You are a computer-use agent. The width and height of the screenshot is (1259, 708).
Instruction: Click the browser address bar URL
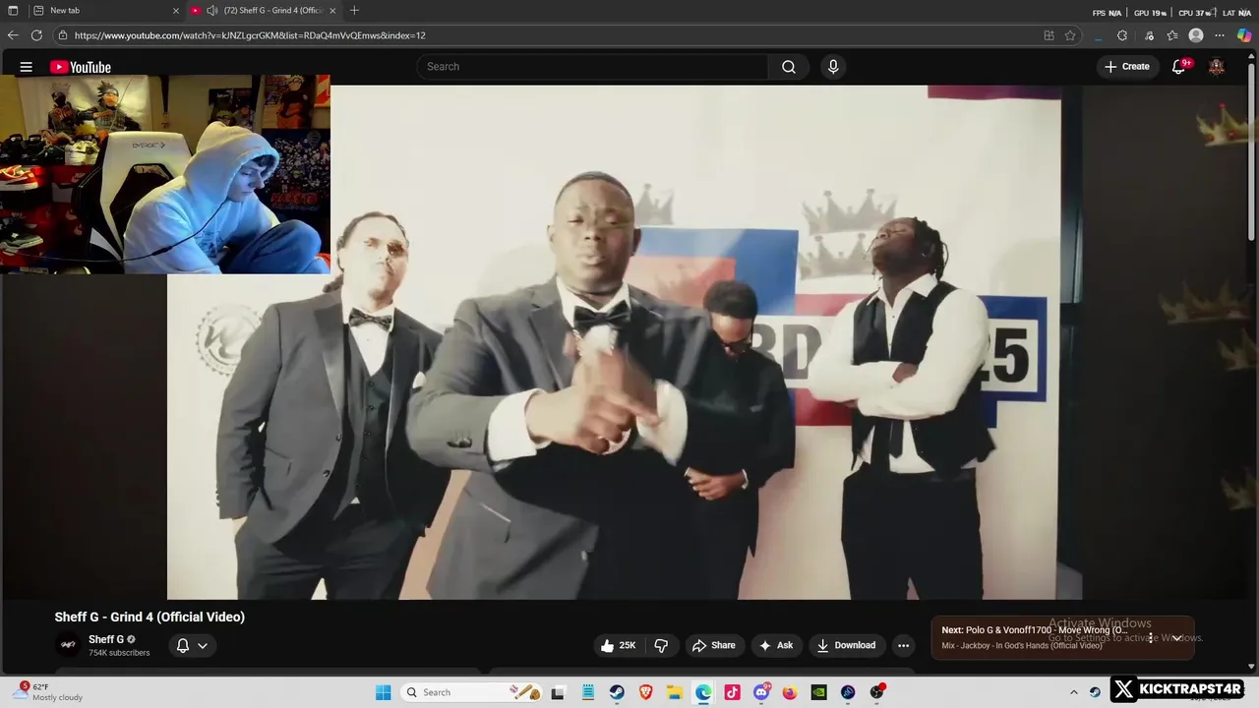point(250,35)
